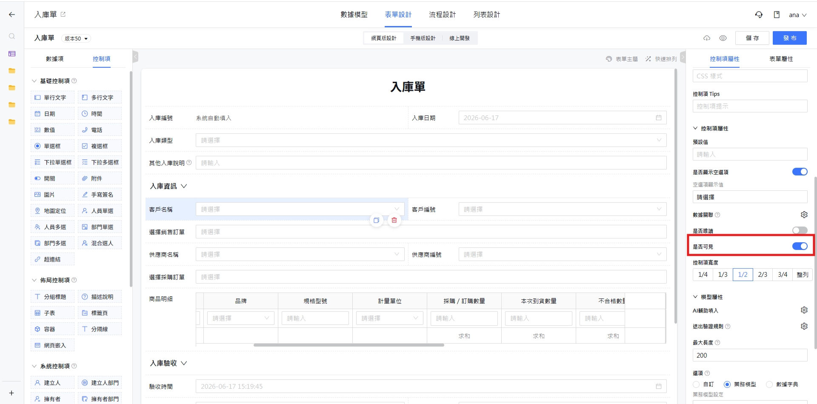
Task: Open the search icon in left sidebar
Action: (12, 36)
